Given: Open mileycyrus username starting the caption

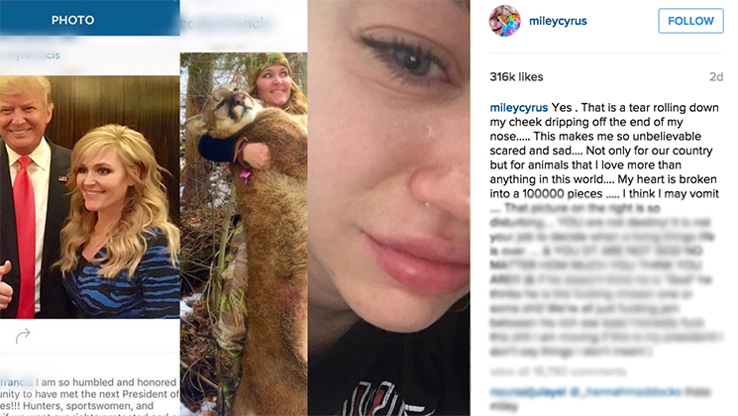Looking at the screenshot, I should click(x=519, y=108).
